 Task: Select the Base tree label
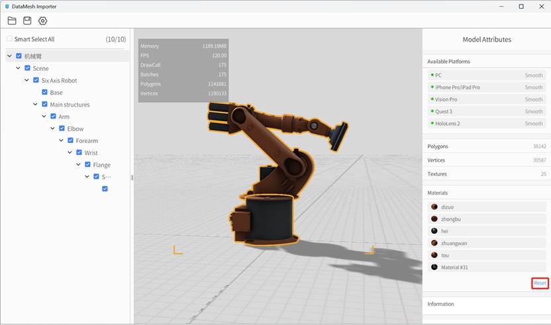(56, 93)
